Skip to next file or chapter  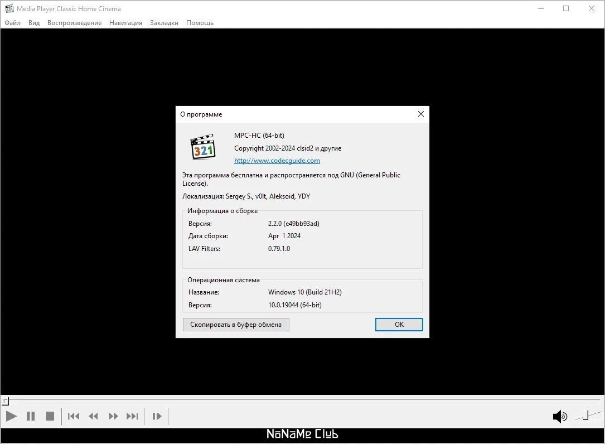[x=132, y=416]
